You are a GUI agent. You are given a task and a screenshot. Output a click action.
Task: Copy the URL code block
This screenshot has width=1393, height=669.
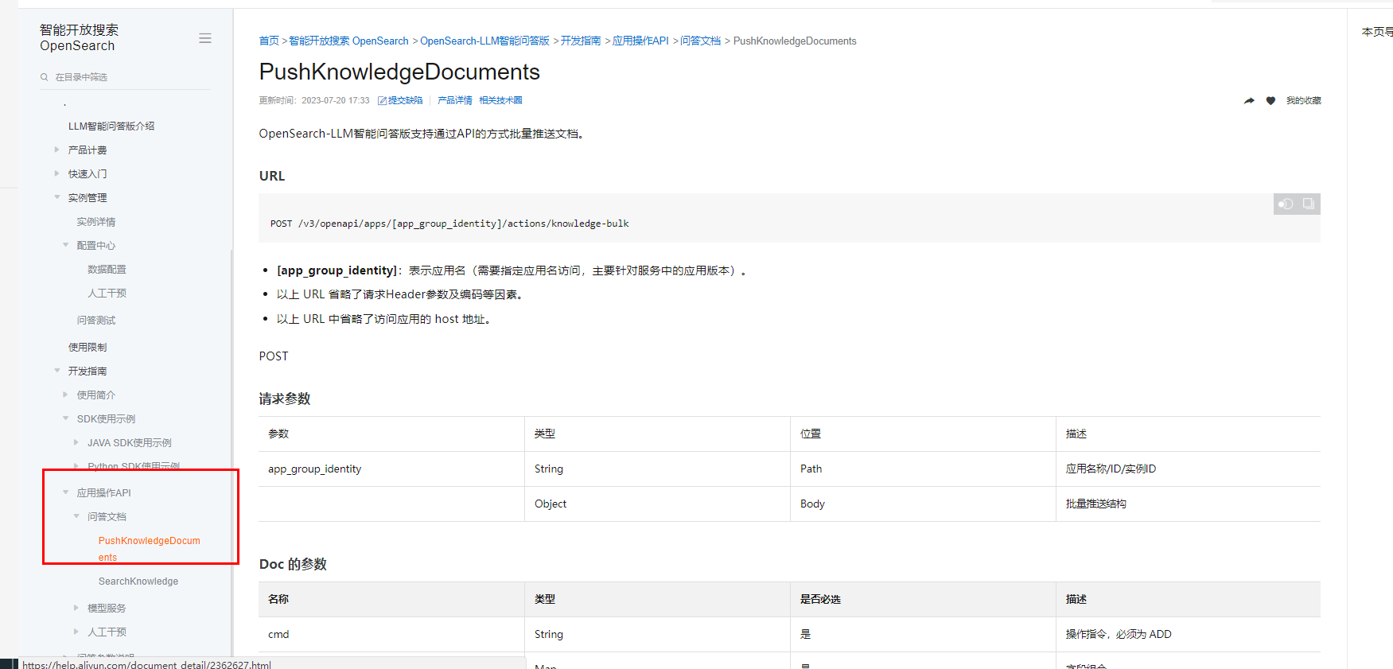[x=1309, y=204]
